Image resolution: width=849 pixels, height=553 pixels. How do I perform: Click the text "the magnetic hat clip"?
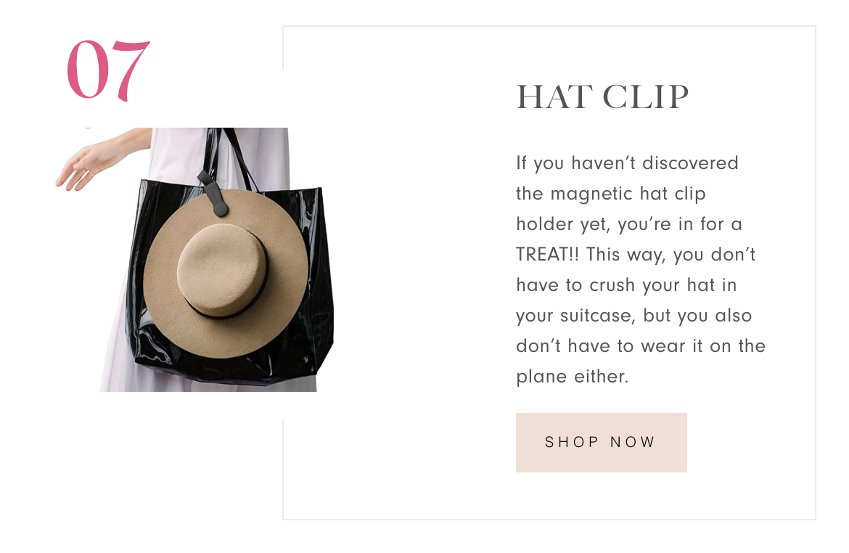pyautogui.click(x=611, y=194)
